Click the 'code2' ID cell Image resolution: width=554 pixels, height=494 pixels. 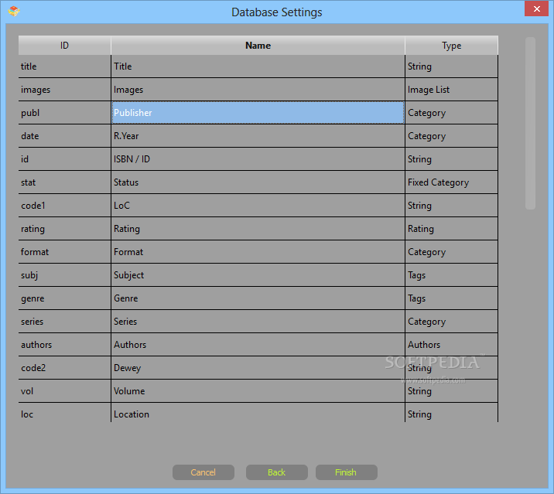click(65, 368)
